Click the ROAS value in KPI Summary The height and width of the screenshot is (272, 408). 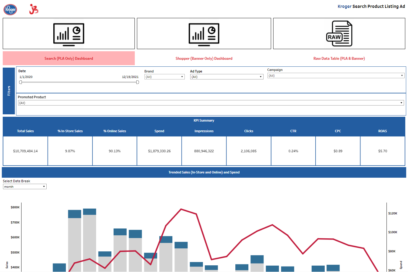click(x=382, y=151)
